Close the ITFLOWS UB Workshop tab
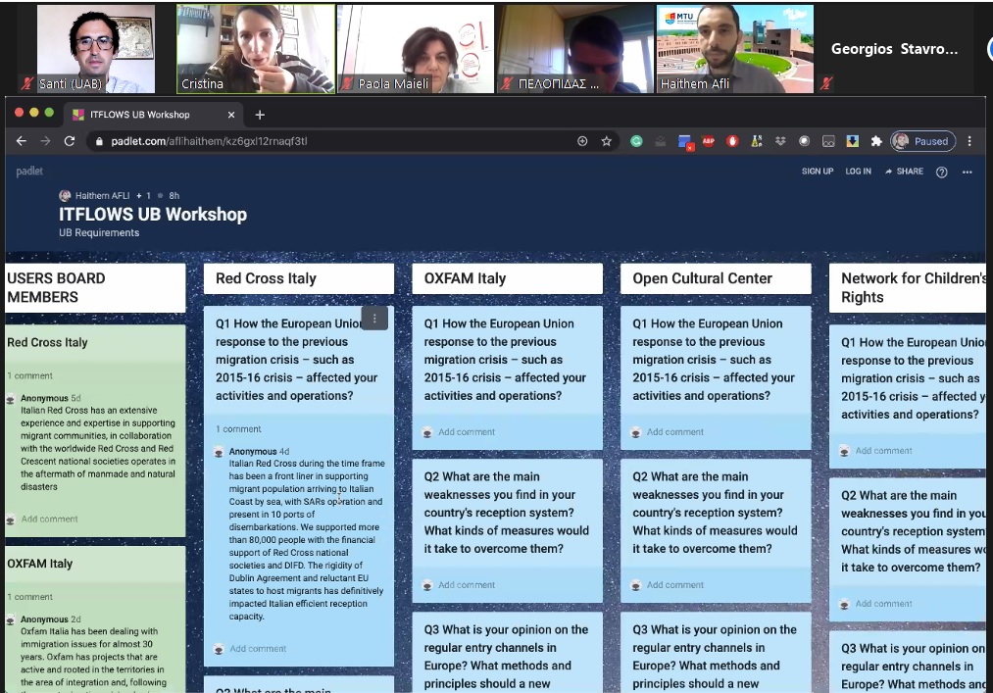The height and width of the screenshot is (693, 993). 231,115
